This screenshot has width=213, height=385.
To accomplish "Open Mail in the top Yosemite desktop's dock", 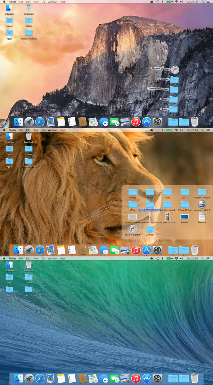I will tap(50, 122).
